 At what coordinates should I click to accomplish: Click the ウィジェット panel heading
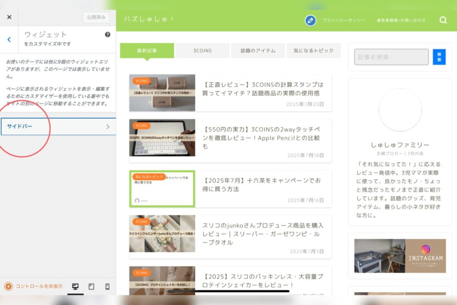(x=46, y=34)
